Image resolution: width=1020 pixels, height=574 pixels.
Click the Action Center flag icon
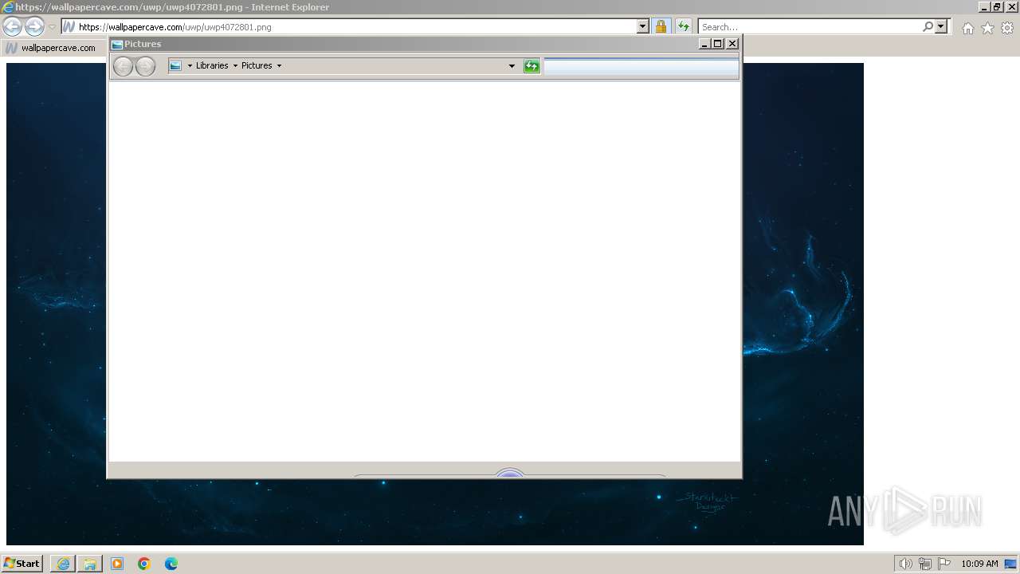944,564
